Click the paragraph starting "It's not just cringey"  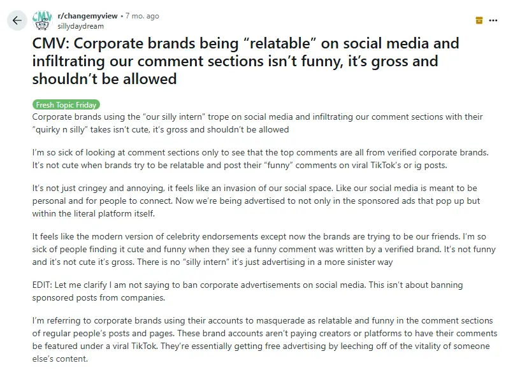pos(255,201)
